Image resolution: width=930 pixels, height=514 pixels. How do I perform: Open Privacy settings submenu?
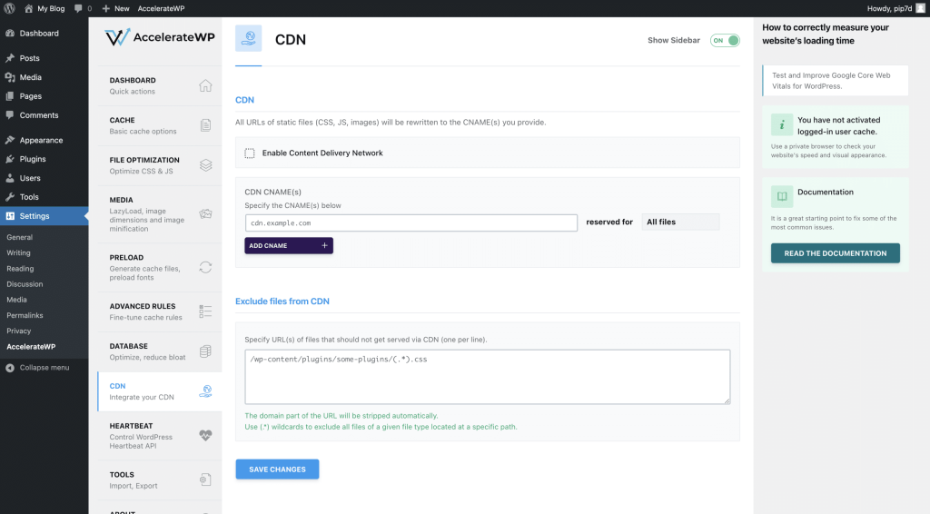point(18,331)
